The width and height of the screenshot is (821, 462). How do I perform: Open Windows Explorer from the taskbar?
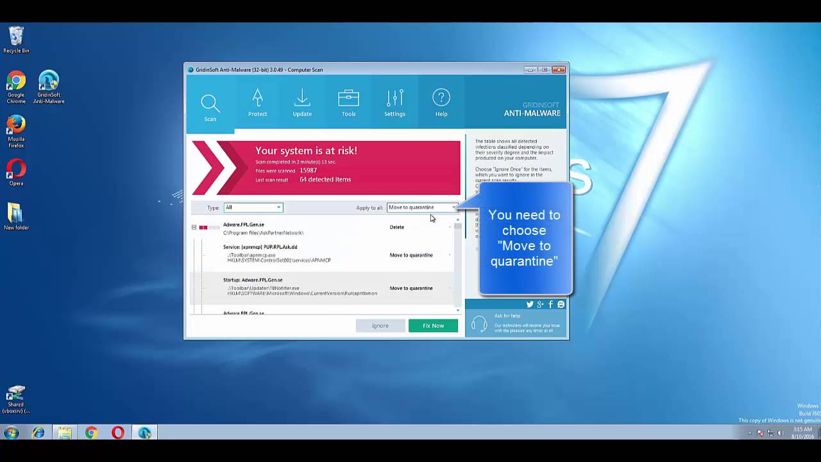click(65, 432)
